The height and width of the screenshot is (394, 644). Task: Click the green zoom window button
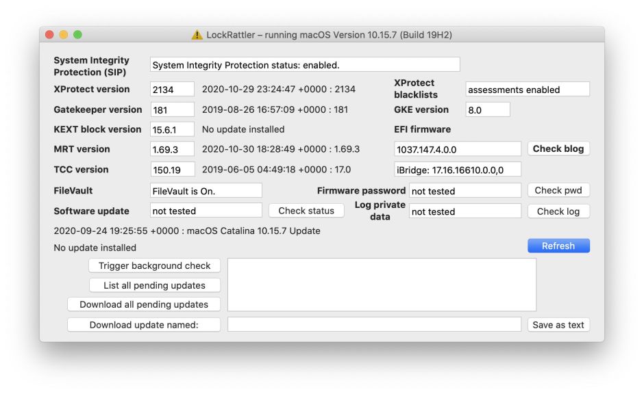click(x=77, y=35)
